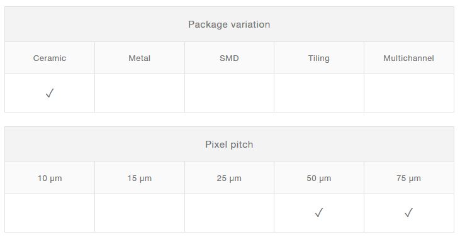Click the Tiling column label
Image resolution: width=460 pixels, height=252 pixels.
point(318,58)
